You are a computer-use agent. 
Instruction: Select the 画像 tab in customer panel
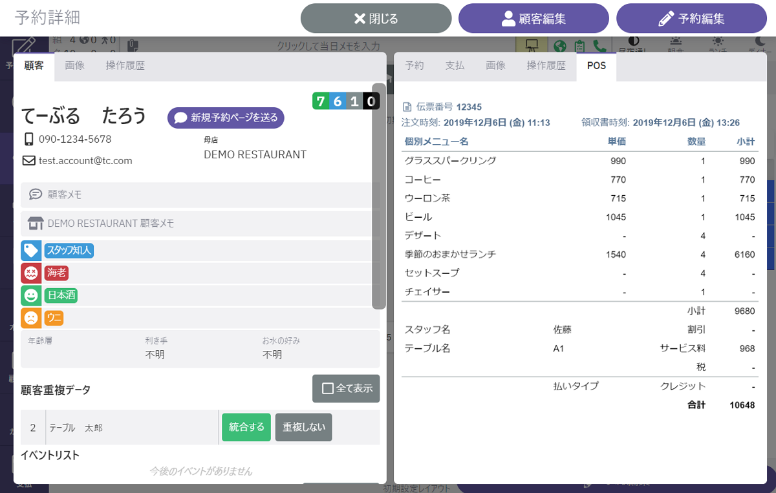tap(75, 65)
